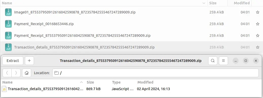Toggle star on Transaction_details zip row
The height and width of the screenshot is (98, 263).
click(258, 47)
